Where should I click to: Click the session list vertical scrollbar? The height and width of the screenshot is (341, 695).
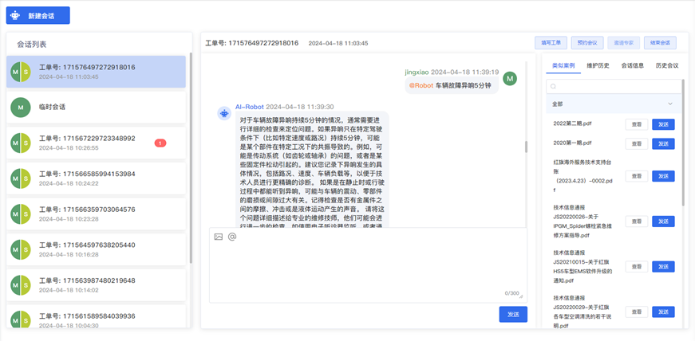[x=191, y=158]
